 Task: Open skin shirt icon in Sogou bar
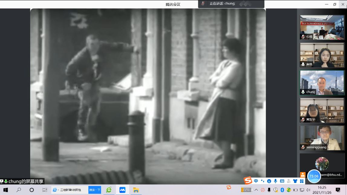(x=295, y=181)
